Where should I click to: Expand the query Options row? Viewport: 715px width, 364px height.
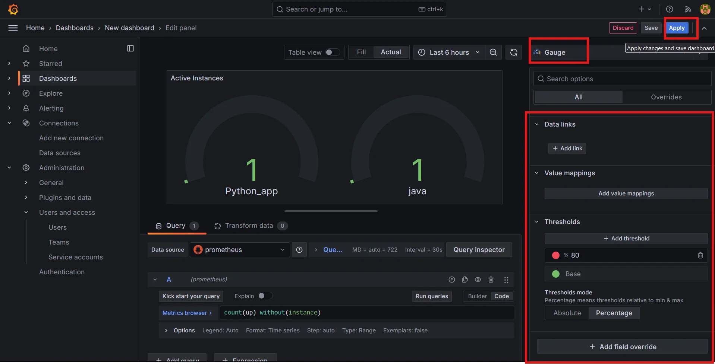(x=166, y=331)
